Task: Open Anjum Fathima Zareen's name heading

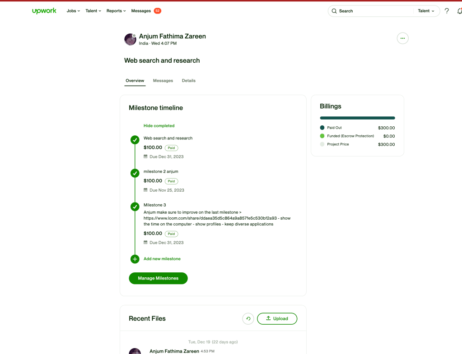Action: (x=173, y=36)
